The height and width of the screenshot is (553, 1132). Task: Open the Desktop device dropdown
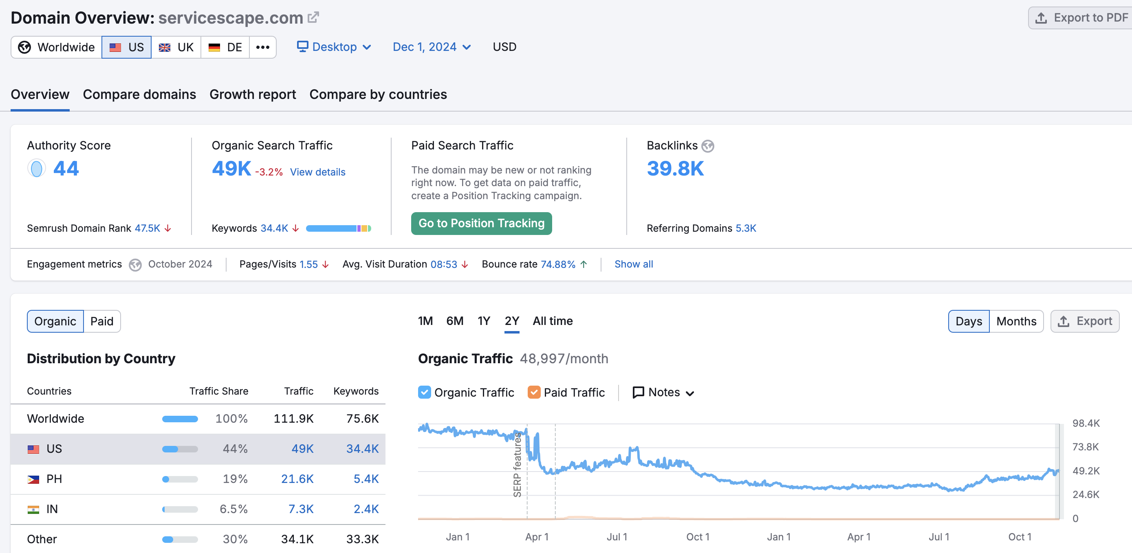point(334,47)
